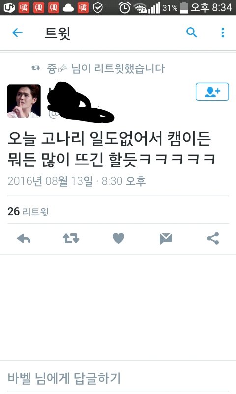
Task: Share the tweet with share icon
Action: [x=213, y=238]
